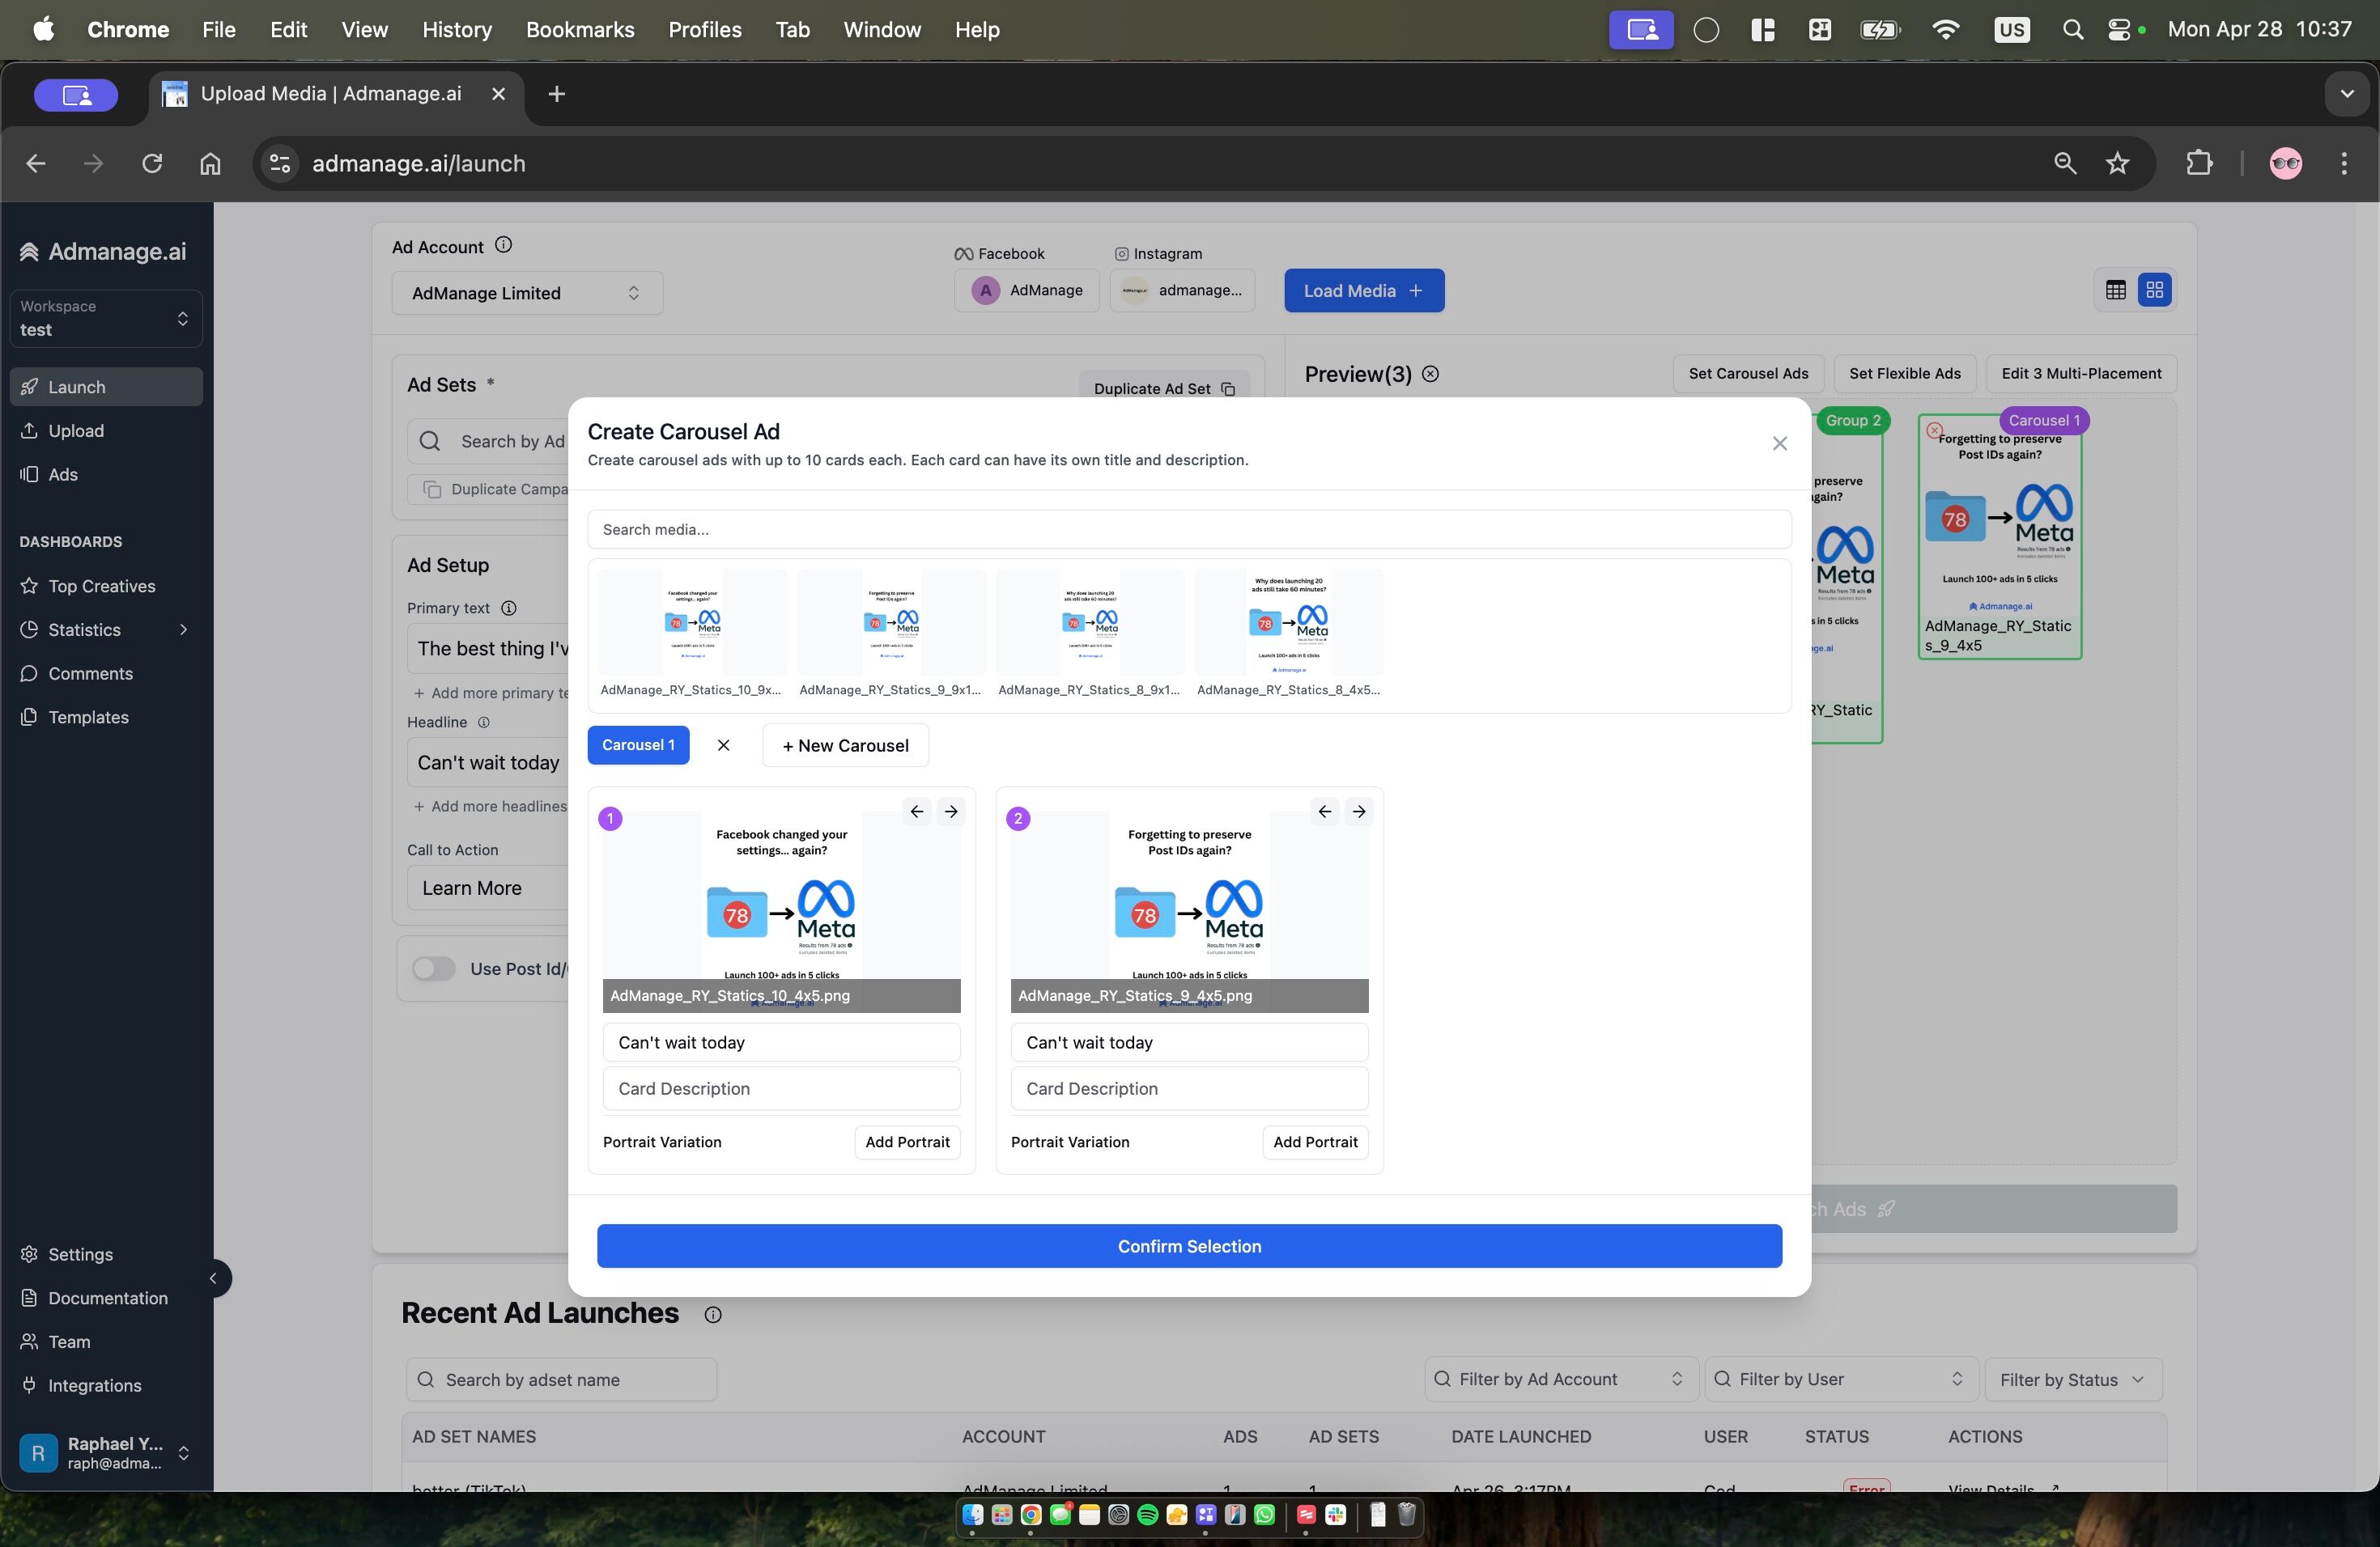Add Portrait variation for card 1

click(907, 1142)
